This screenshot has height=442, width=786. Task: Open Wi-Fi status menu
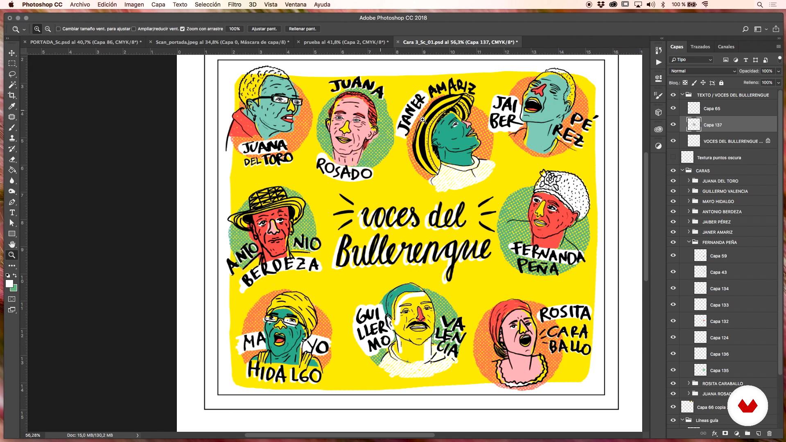(705, 5)
